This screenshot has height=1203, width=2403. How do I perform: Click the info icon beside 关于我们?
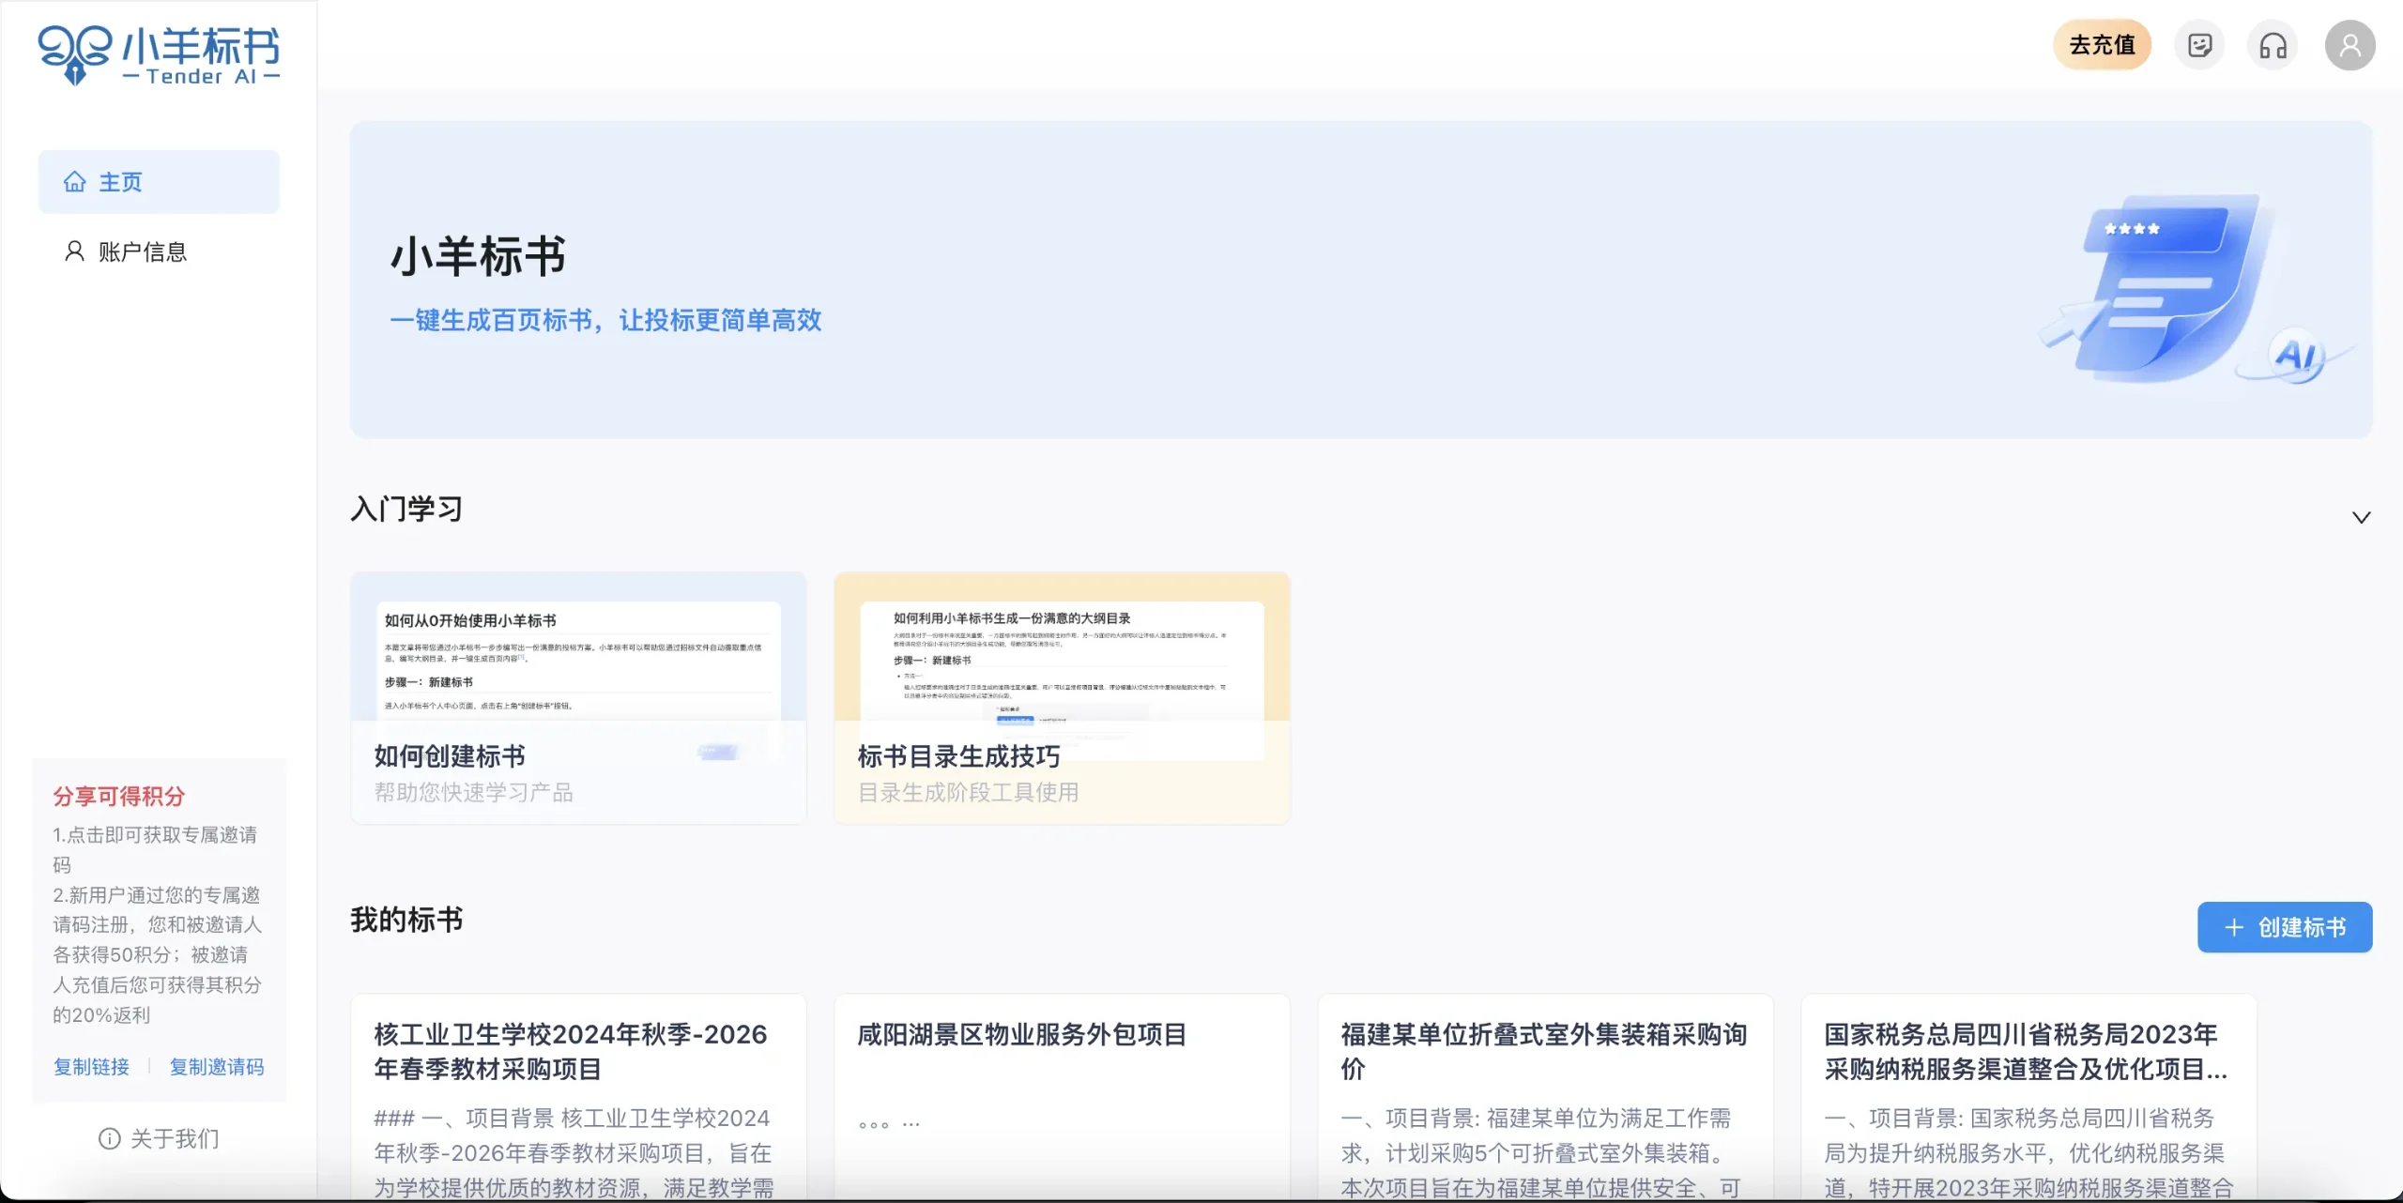tap(110, 1138)
